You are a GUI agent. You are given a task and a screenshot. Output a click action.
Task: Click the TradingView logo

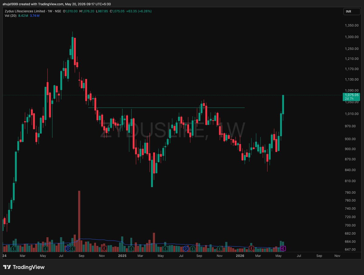pos(24,267)
